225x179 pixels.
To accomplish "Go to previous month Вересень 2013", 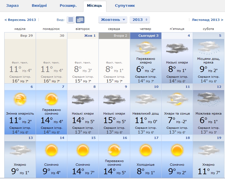I will pos(20,20).
